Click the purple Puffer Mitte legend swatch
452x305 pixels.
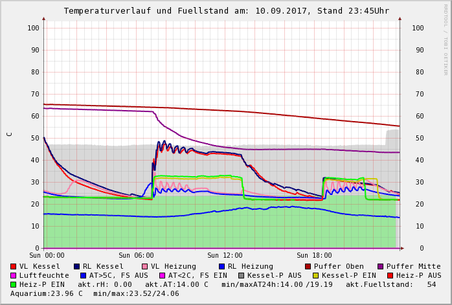[381, 266]
